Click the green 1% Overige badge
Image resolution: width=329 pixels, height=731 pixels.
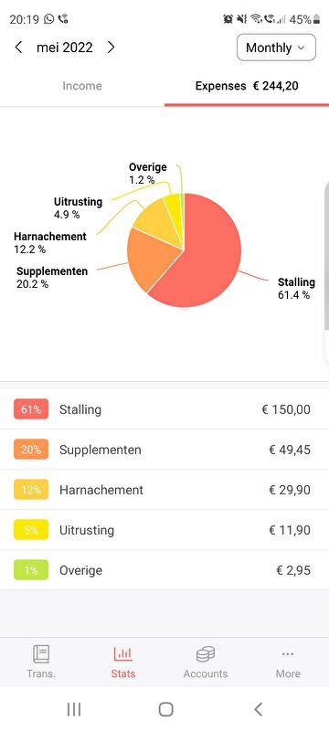point(31,570)
